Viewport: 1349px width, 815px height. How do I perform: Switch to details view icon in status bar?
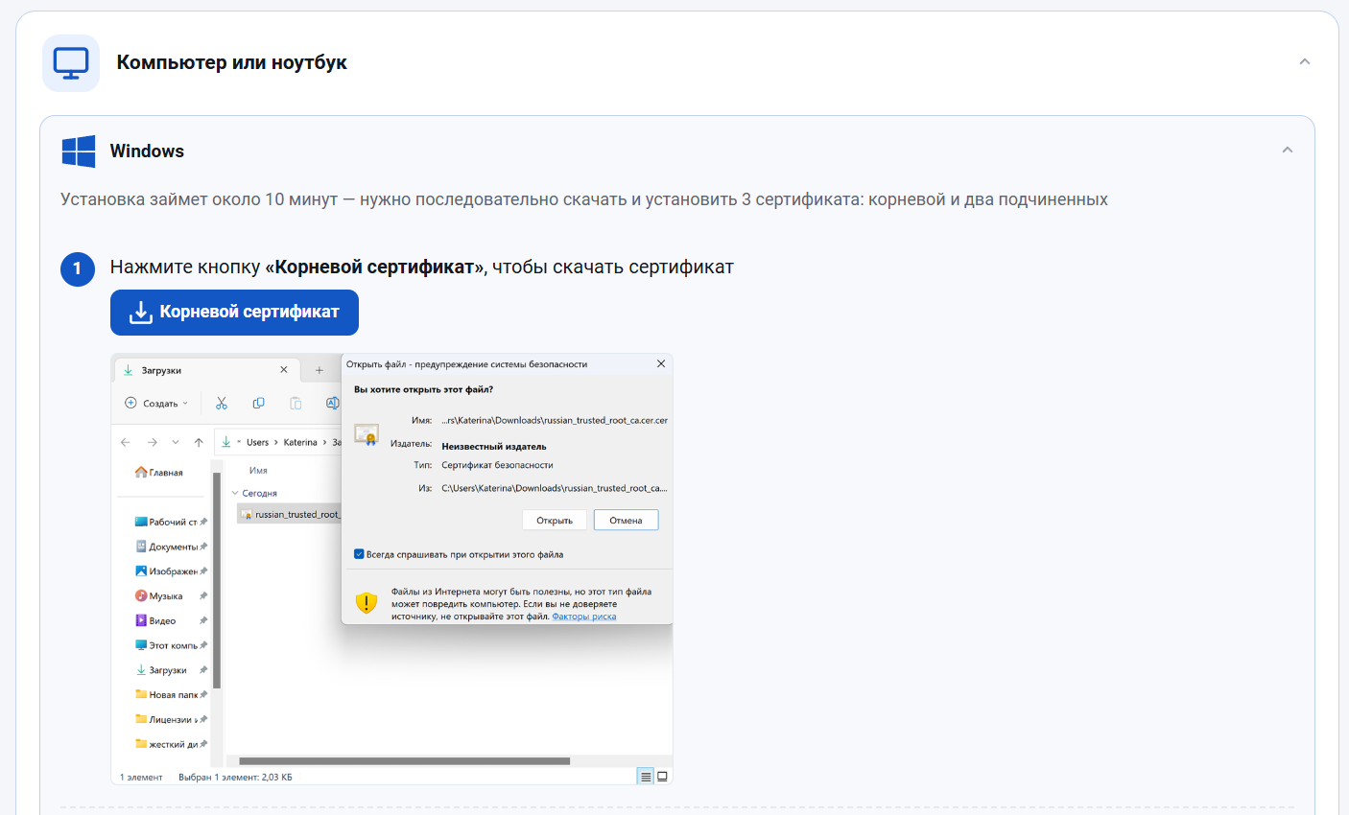tap(646, 777)
